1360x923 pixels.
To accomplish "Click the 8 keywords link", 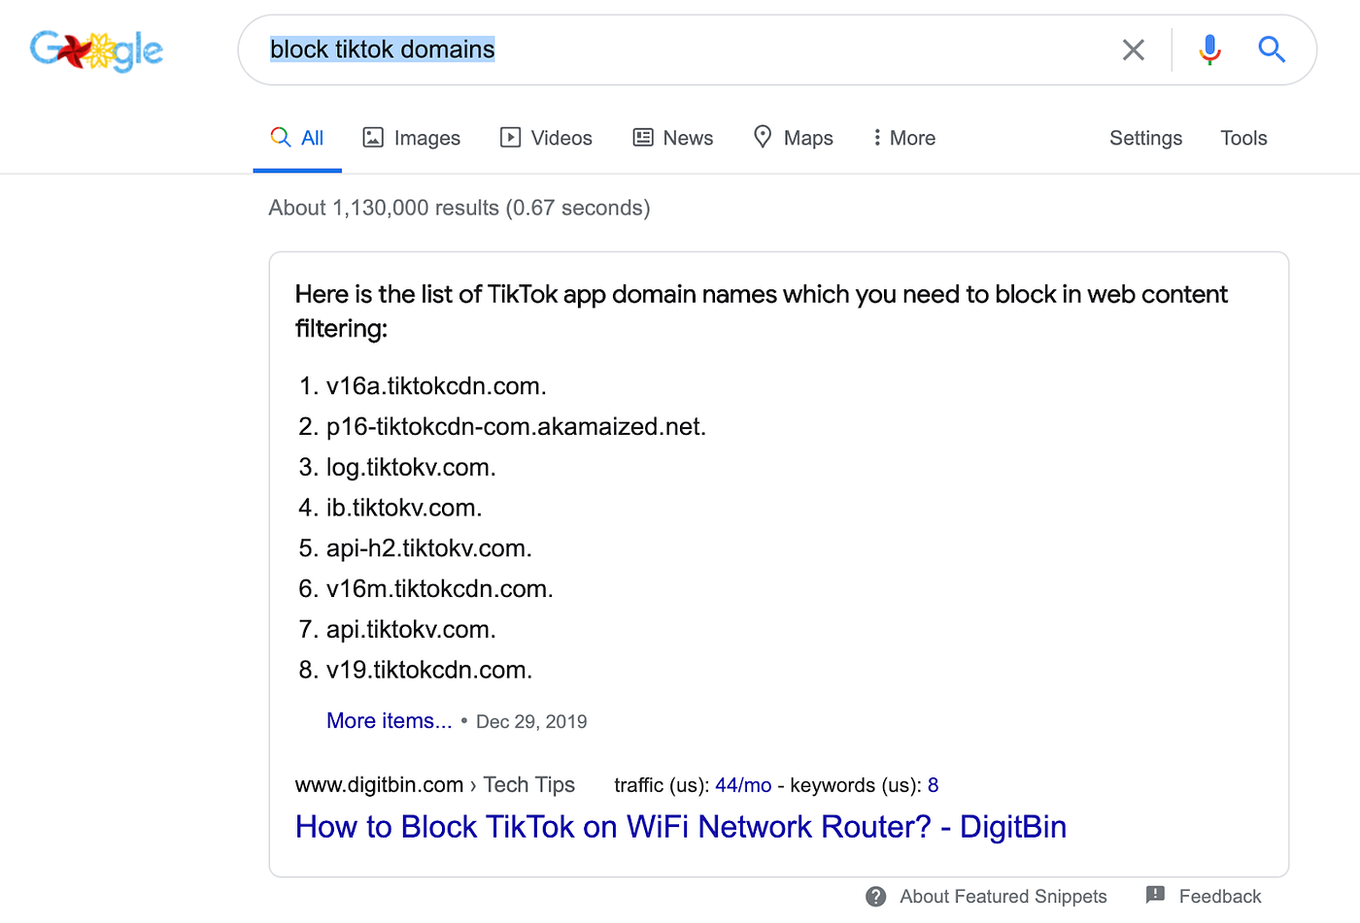I will (933, 784).
